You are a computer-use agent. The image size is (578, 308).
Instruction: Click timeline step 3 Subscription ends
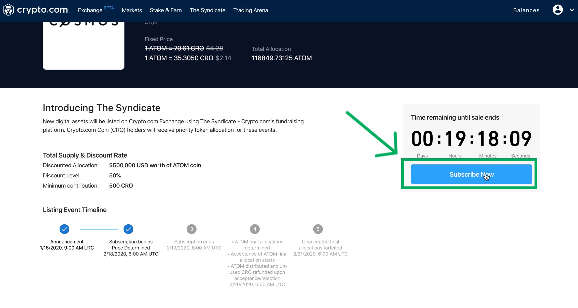coord(191,229)
